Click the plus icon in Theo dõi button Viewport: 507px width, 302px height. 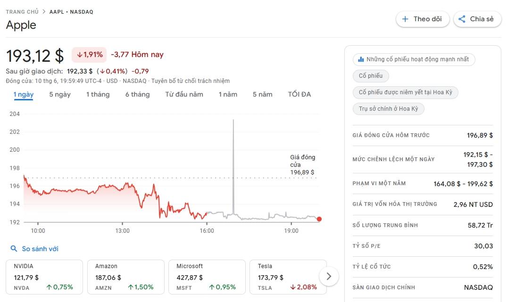coord(405,19)
